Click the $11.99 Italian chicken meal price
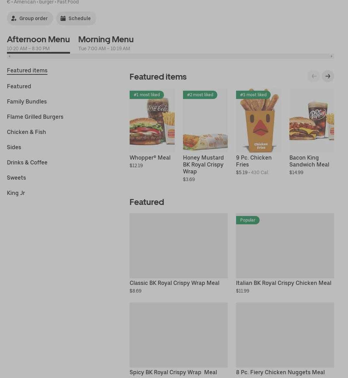 click(x=243, y=291)
